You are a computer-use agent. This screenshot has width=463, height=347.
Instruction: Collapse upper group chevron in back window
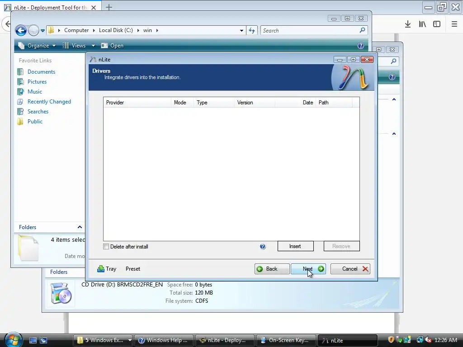394,99
